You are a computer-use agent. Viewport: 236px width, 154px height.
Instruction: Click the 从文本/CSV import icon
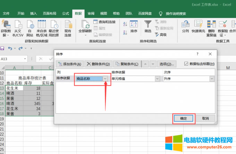[18, 28]
